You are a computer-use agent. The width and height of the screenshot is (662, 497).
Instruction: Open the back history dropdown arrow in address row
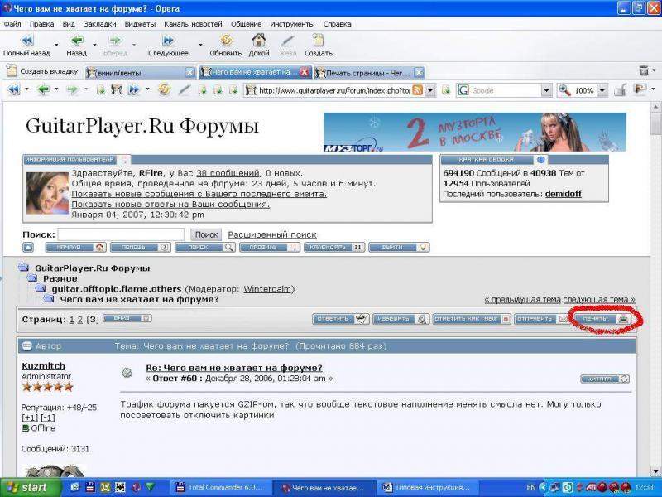[56, 89]
